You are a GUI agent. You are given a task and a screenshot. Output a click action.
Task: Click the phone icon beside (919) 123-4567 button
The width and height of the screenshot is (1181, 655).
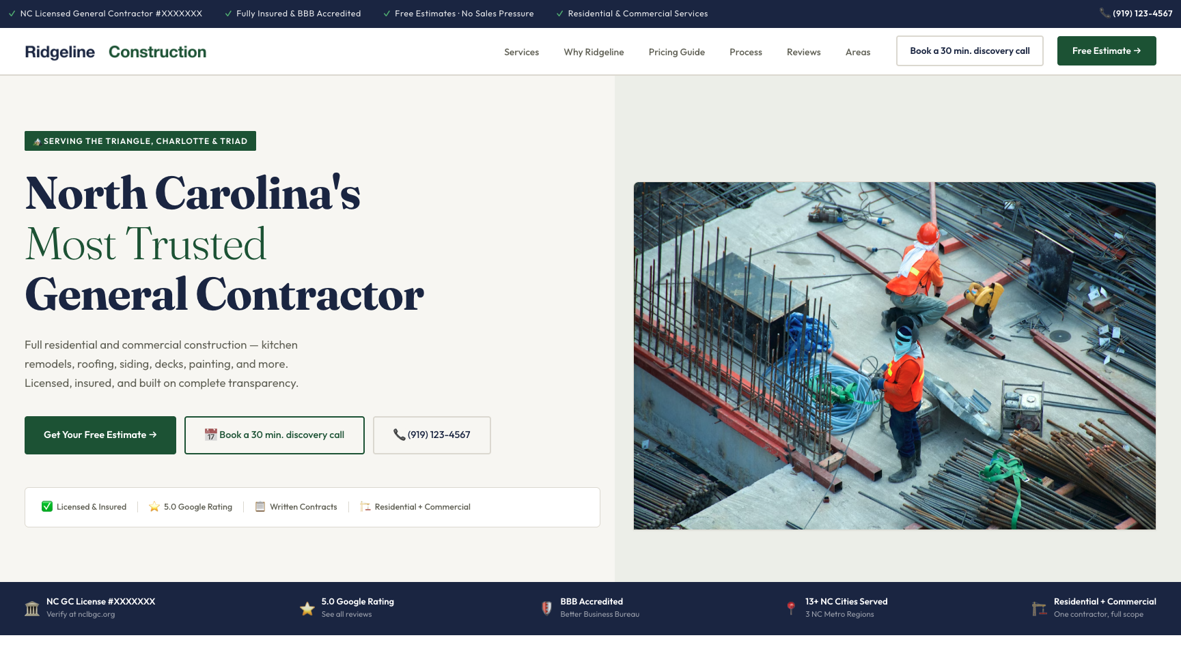click(x=399, y=435)
